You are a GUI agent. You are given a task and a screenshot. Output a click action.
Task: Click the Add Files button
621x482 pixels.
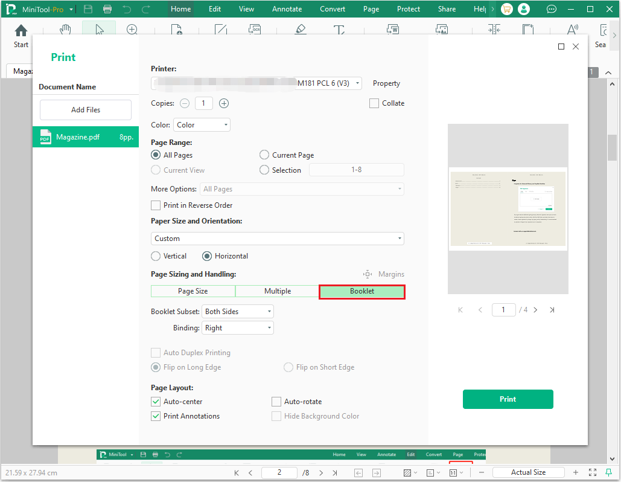pyautogui.click(x=86, y=110)
